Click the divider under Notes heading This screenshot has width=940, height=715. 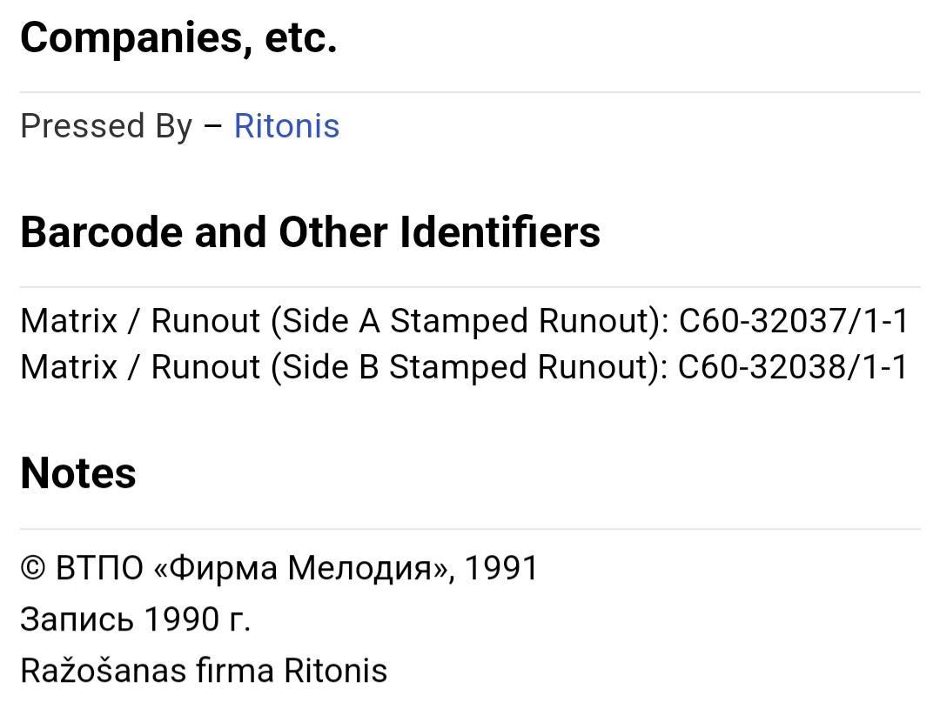pyautogui.click(x=470, y=529)
